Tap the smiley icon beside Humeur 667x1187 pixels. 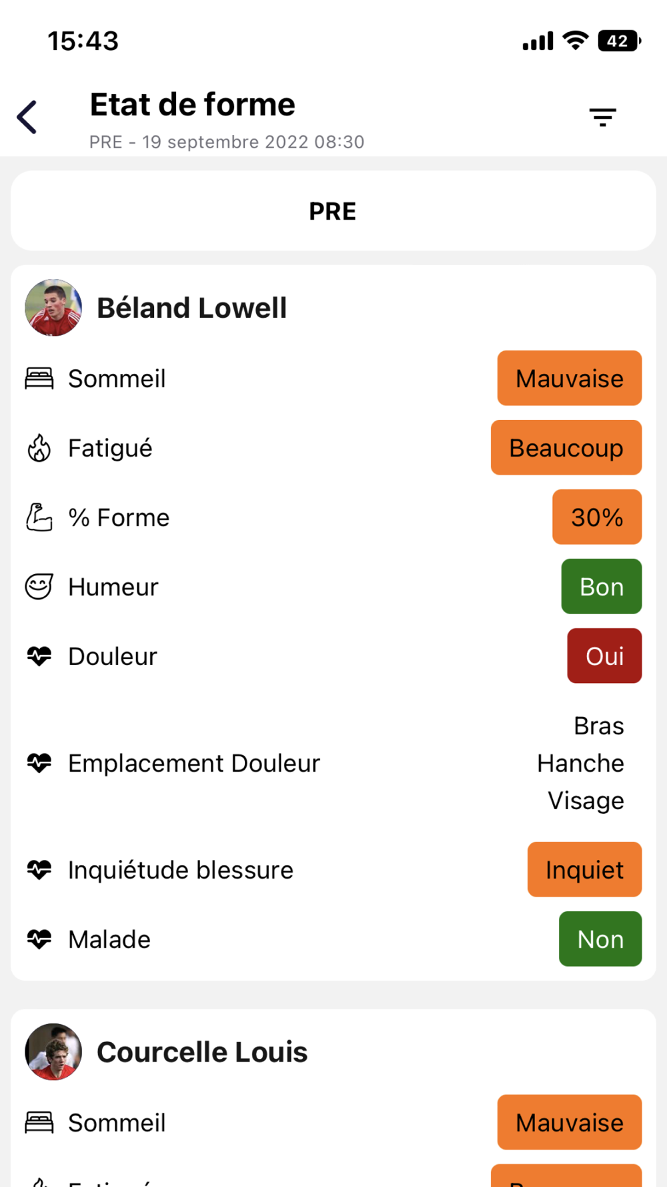coord(39,587)
